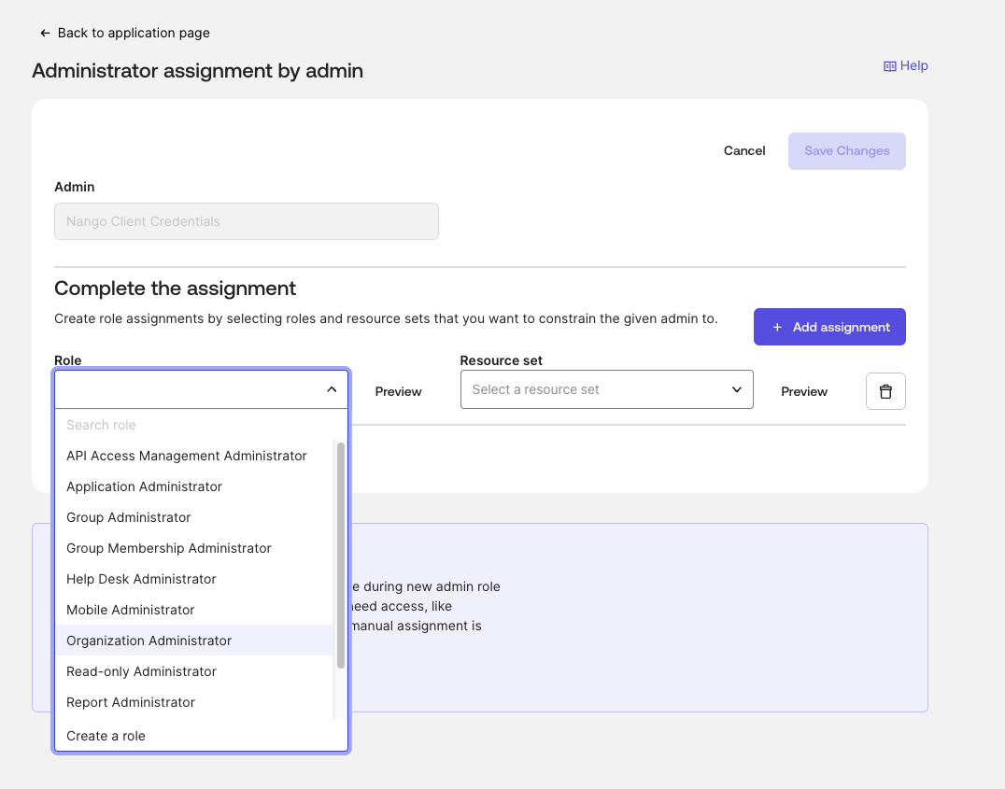This screenshot has width=1005, height=789.
Task: Choose Application Administrator from the list
Action: (x=144, y=486)
